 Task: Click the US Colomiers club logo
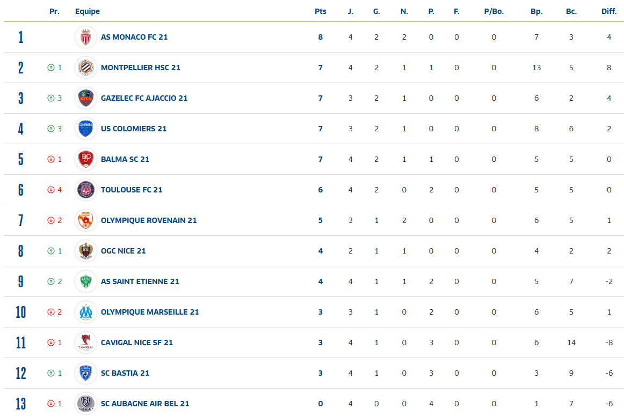86,129
